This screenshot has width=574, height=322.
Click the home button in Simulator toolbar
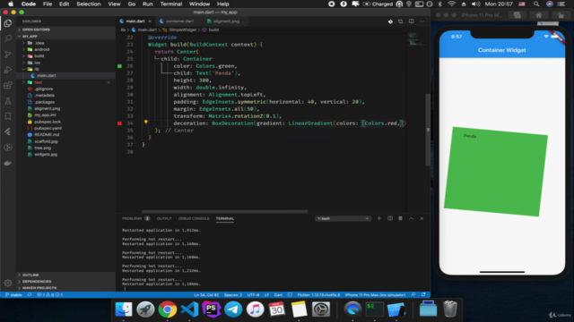coord(539,15)
